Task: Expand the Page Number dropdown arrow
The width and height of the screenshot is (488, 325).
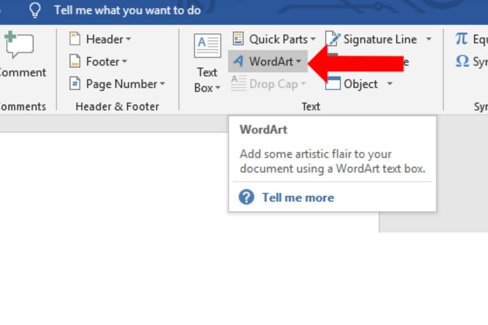Action: (x=162, y=84)
